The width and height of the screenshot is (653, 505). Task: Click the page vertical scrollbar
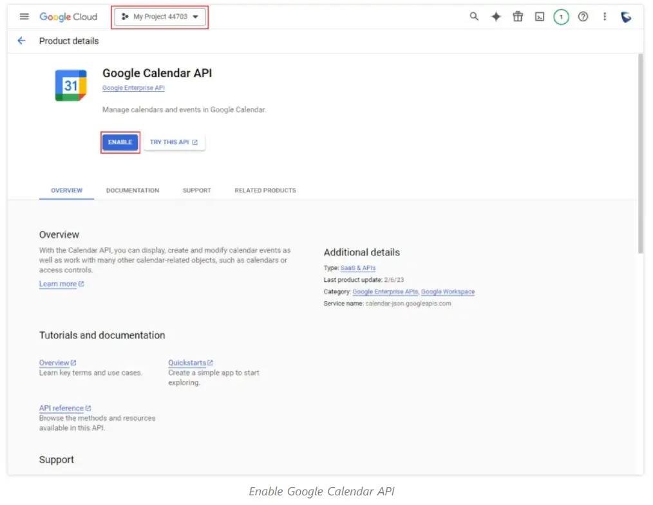[641, 154]
